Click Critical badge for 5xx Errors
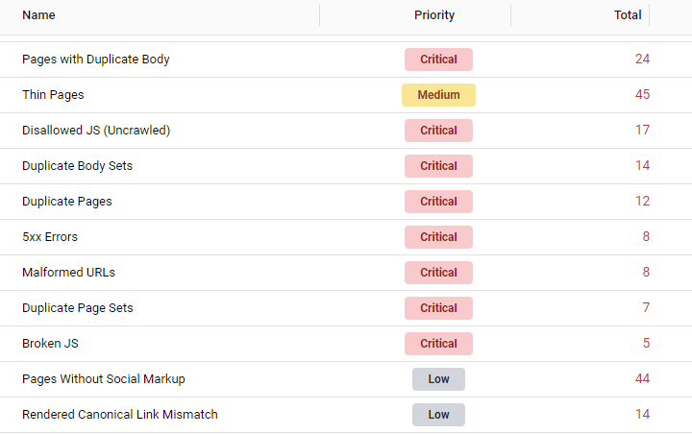Screen dimensions: 692x434 tap(438, 237)
